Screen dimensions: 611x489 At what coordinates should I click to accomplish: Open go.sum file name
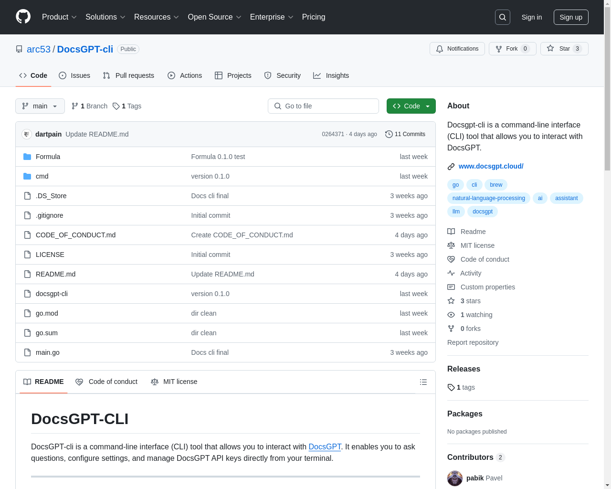tap(47, 333)
